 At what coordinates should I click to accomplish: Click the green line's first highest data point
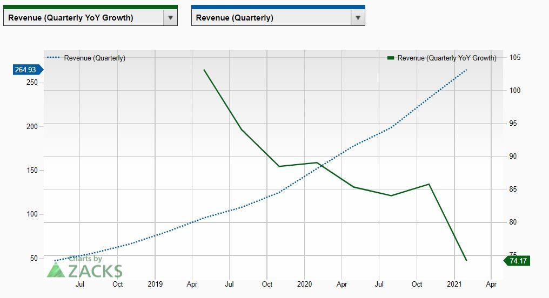click(x=204, y=70)
